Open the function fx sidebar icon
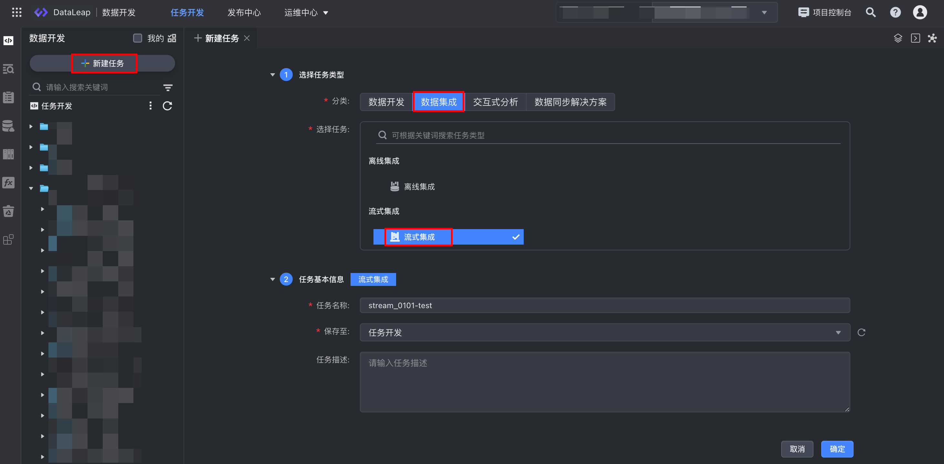Image resolution: width=944 pixels, height=464 pixels. point(8,183)
